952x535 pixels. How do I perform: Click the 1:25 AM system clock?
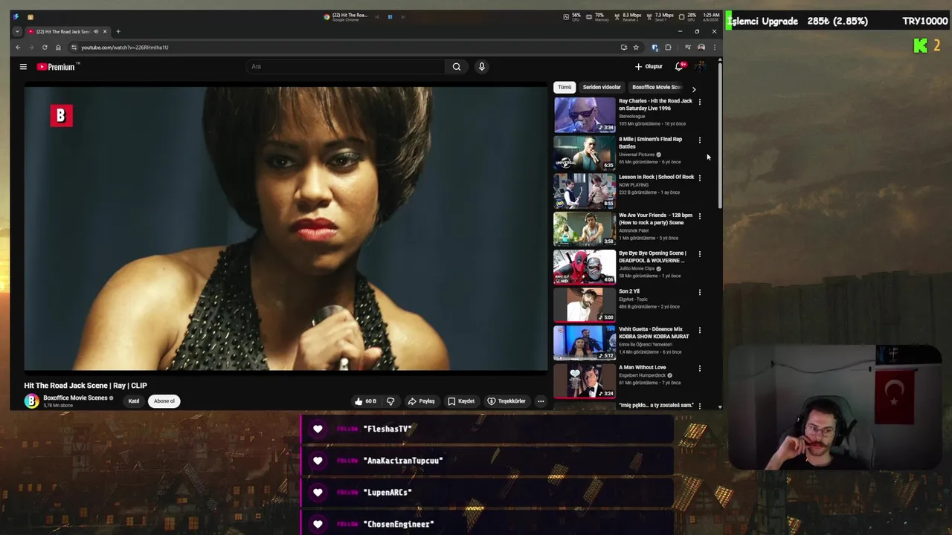click(x=711, y=15)
